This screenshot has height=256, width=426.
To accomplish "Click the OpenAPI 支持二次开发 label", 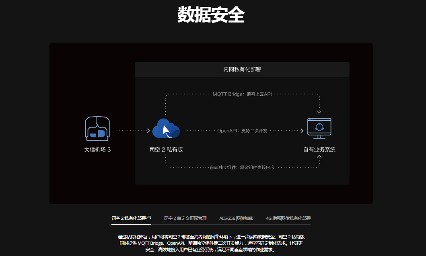I will pos(242,131).
